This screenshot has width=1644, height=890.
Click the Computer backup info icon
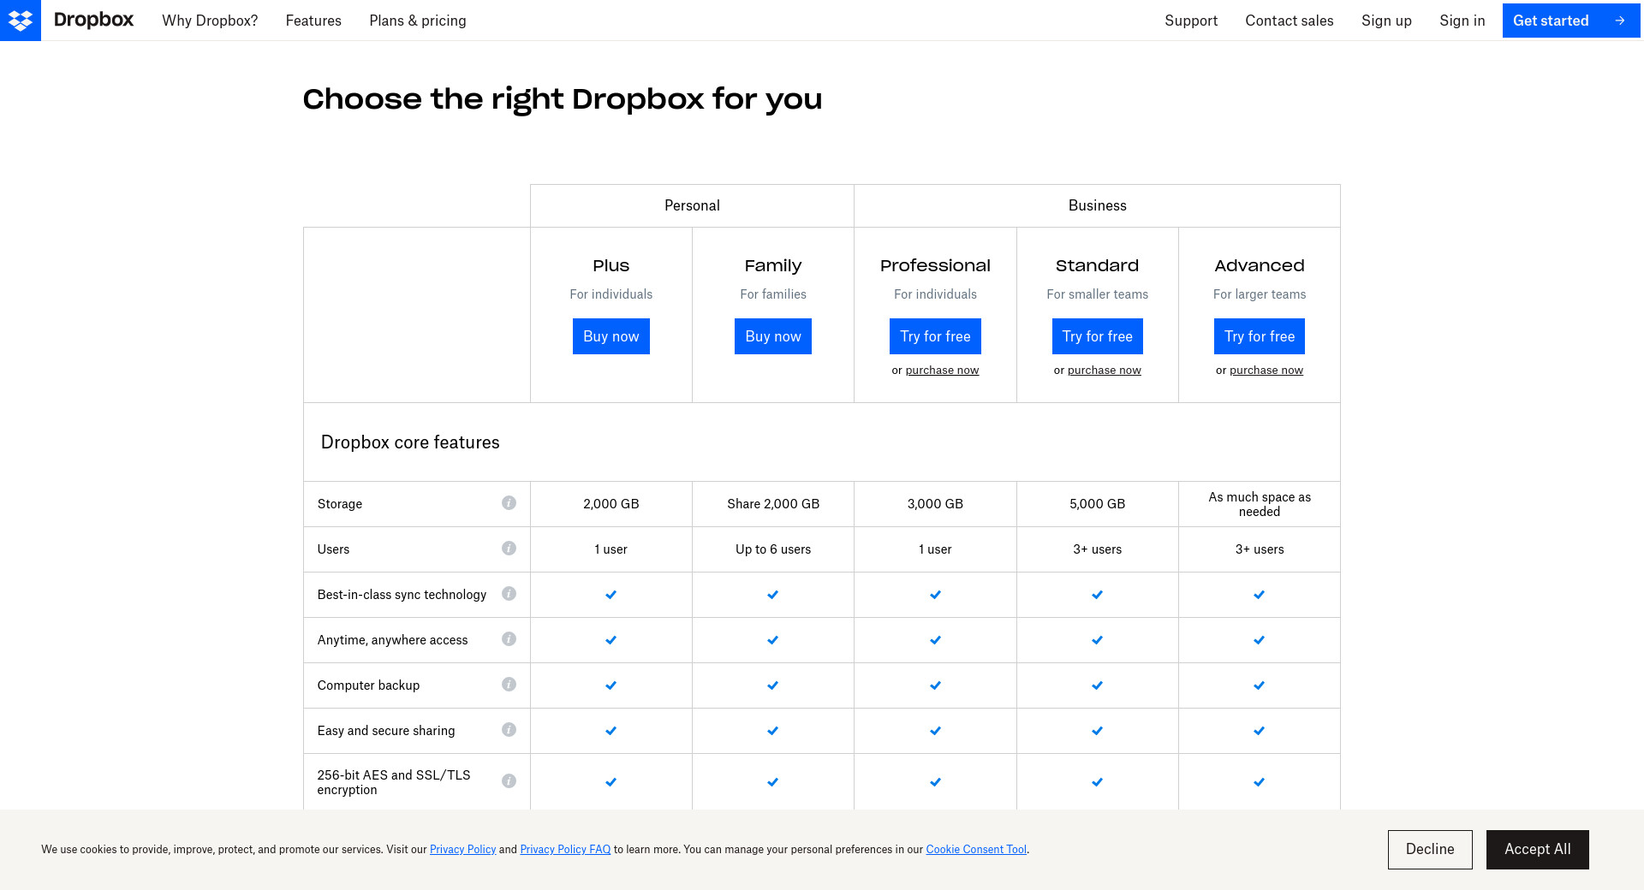(x=509, y=685)
